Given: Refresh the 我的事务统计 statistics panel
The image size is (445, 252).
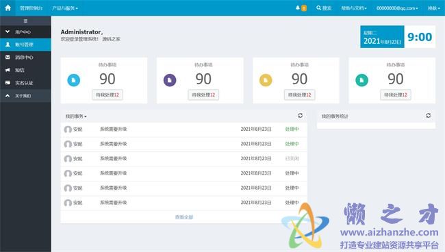Looking at the screenshot, I should pos(429,115).
